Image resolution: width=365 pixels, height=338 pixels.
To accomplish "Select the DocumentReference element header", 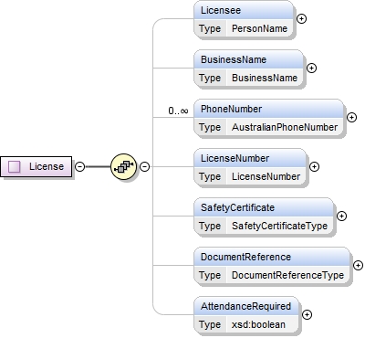I will coord(272,257).
